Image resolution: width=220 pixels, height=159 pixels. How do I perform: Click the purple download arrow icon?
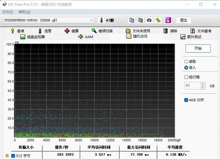pos(168,20)
